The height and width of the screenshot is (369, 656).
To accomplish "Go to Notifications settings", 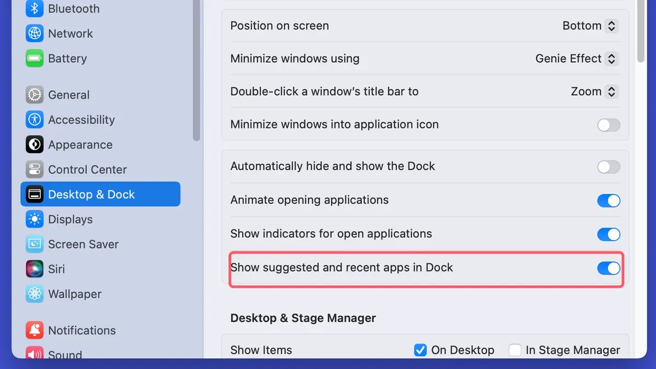I will click(101, 330).
